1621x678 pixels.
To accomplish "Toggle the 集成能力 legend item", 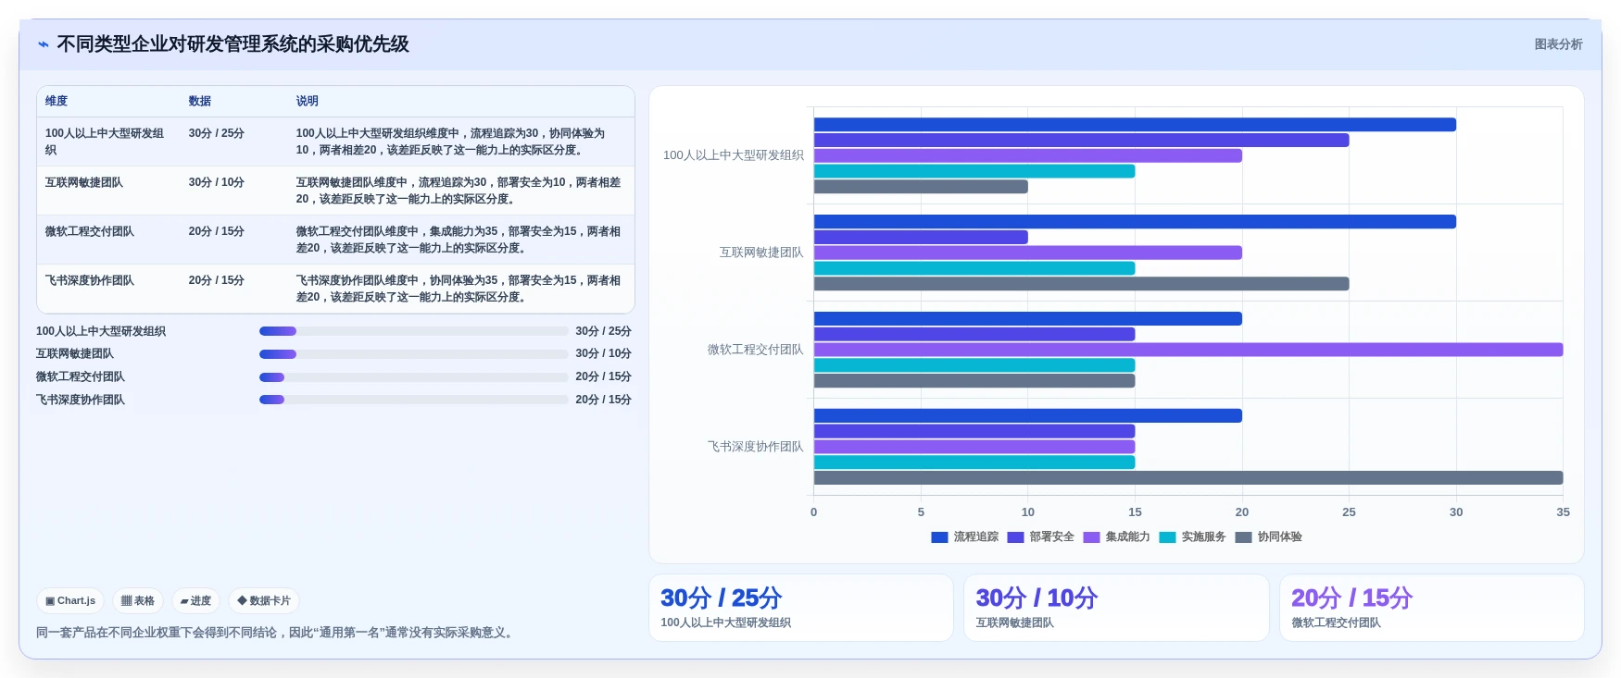I will 1116,536.
